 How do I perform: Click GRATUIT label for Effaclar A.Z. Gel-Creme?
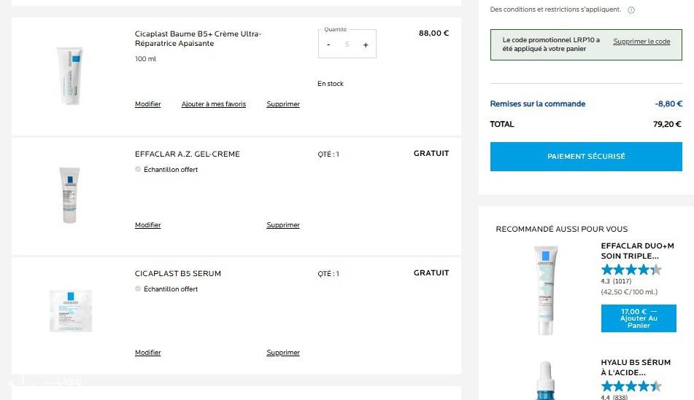pyautogui.click(x=431, y=154)
